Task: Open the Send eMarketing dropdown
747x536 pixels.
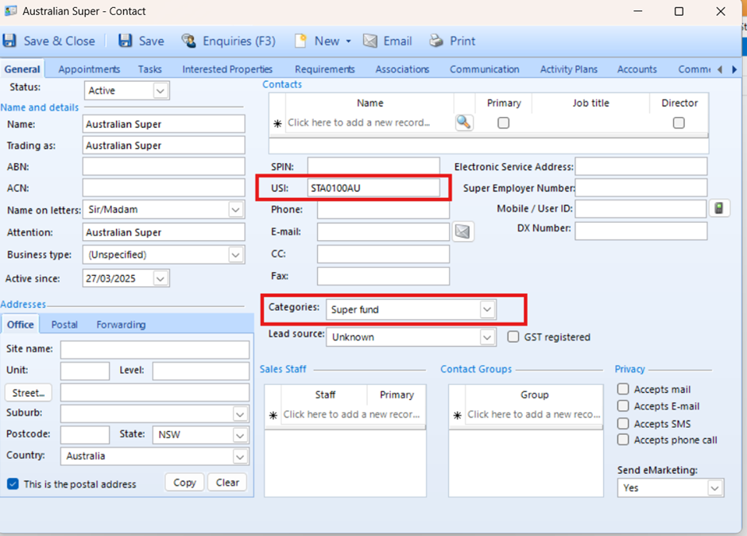Action: pos(714,488)
